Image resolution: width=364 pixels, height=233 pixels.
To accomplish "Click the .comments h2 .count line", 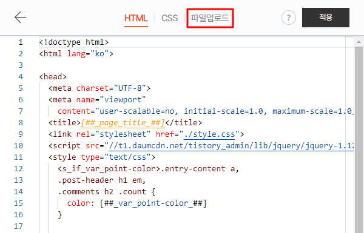I will click(107, 192).
